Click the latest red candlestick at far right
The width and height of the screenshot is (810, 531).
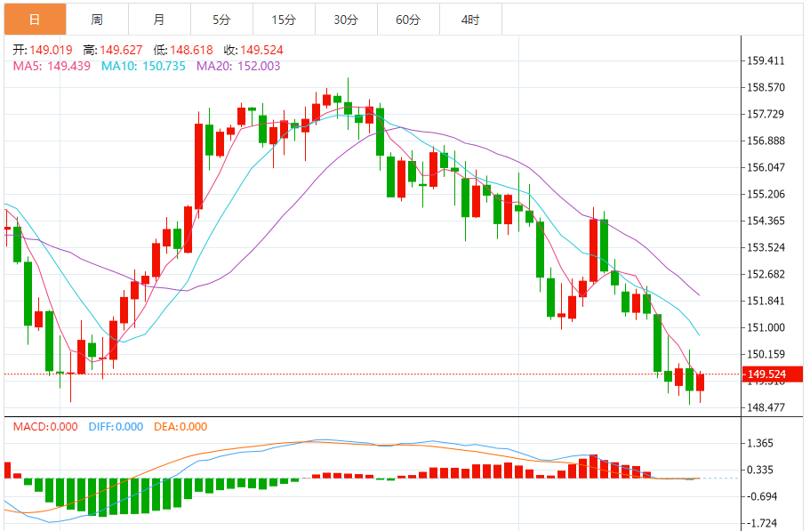coord(700,382)
